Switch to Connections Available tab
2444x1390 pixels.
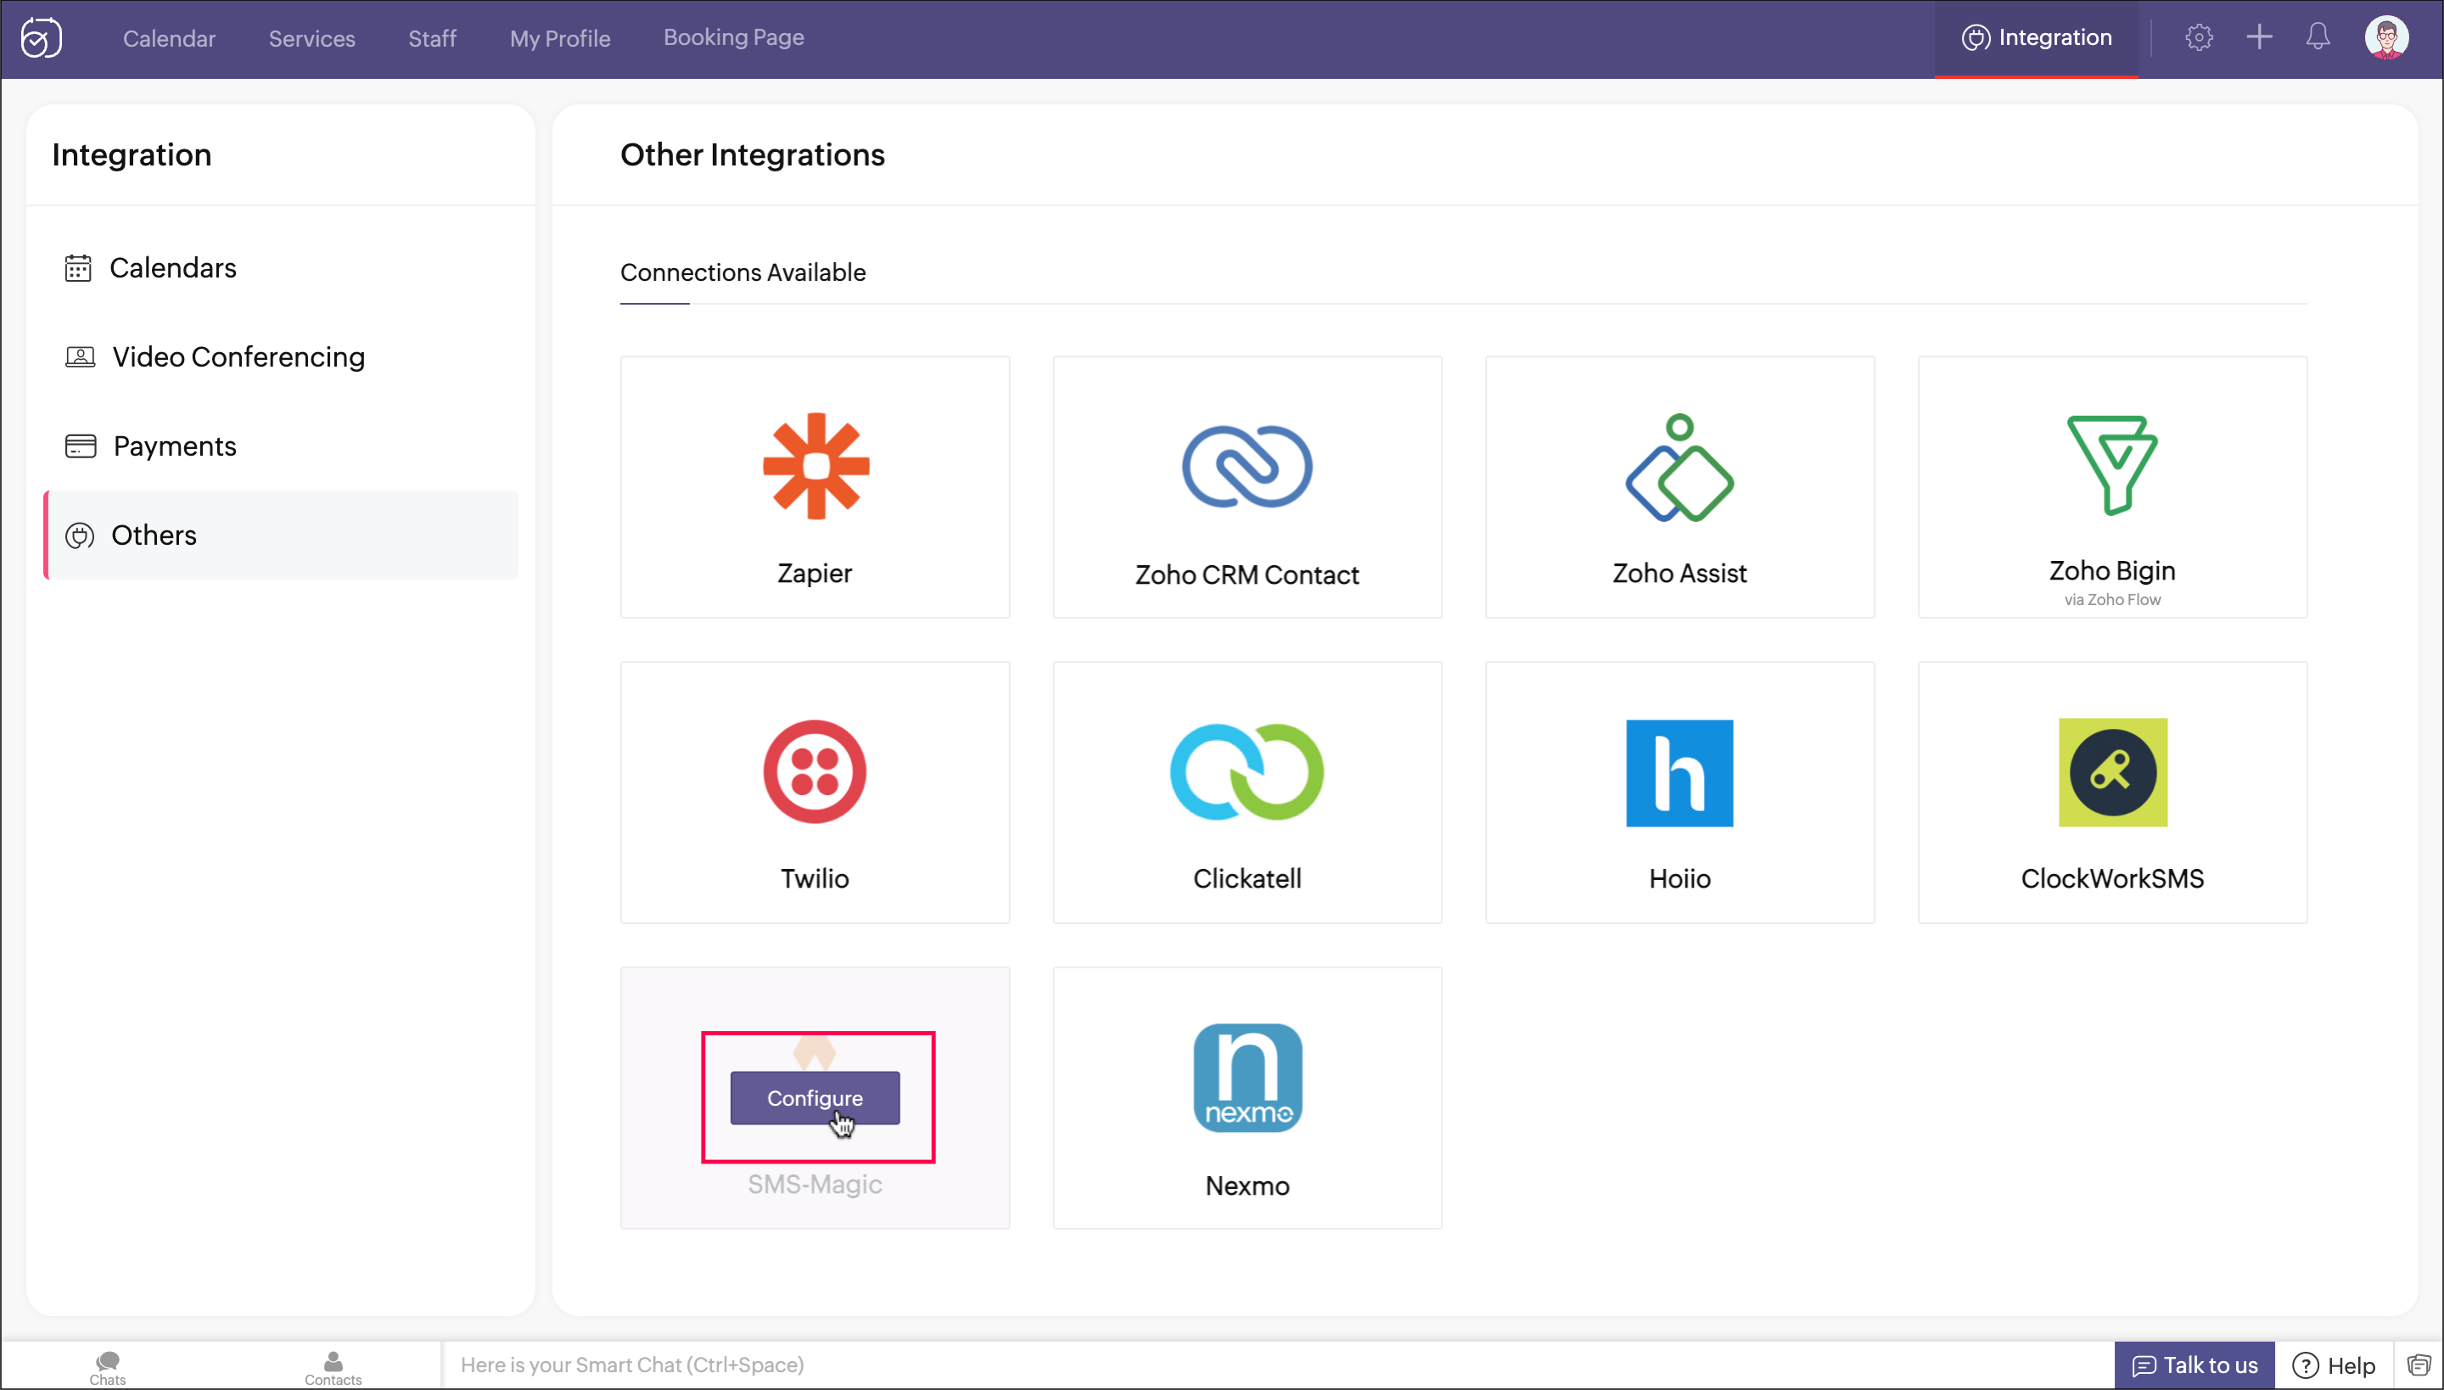743,272
